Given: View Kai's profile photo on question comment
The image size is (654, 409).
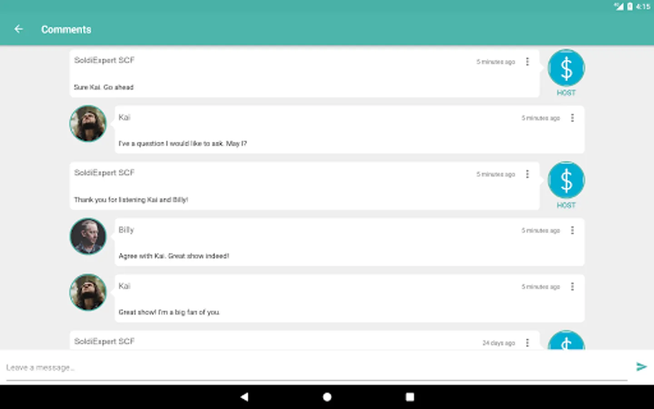Looking at the screenshot, I should (x=88, y=124).
